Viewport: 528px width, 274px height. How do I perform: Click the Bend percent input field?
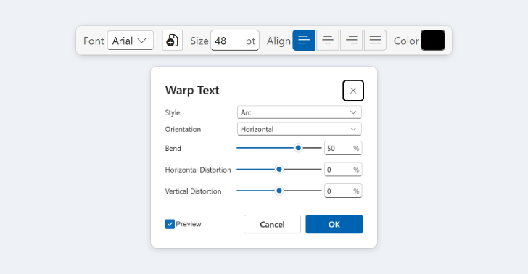(x=343, y=148)
